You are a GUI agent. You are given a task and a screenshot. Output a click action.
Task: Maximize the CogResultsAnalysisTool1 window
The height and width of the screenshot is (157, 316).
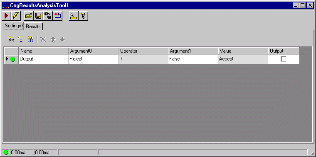pyautogui.click(x=303, y=5)
